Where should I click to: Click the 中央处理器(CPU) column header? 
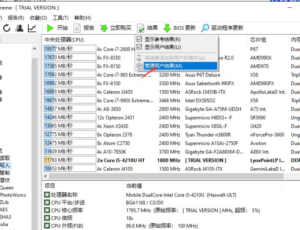tap(64, 40)
